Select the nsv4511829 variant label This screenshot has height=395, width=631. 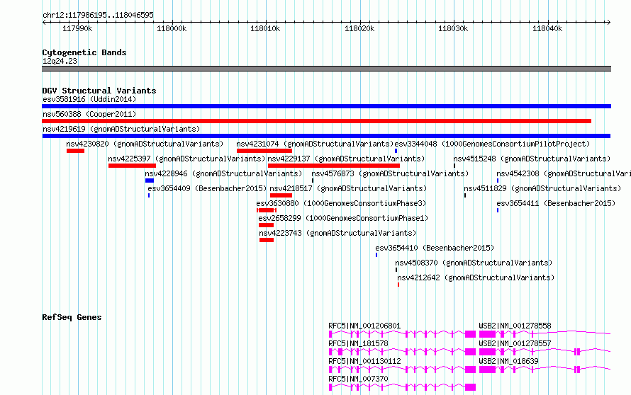coord(542,188)
